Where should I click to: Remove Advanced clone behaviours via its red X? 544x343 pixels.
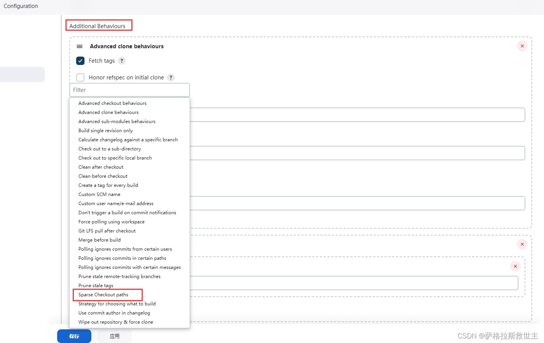tap(522, 46)
